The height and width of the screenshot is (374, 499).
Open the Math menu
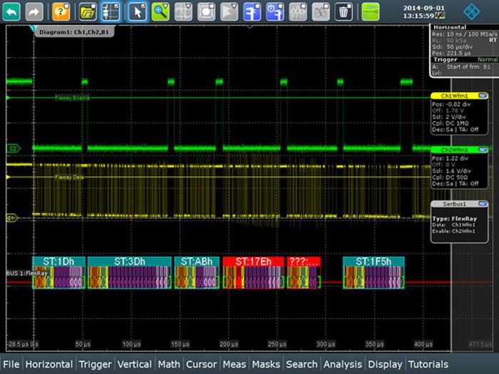pyautogui.click(x=169, y=364)
